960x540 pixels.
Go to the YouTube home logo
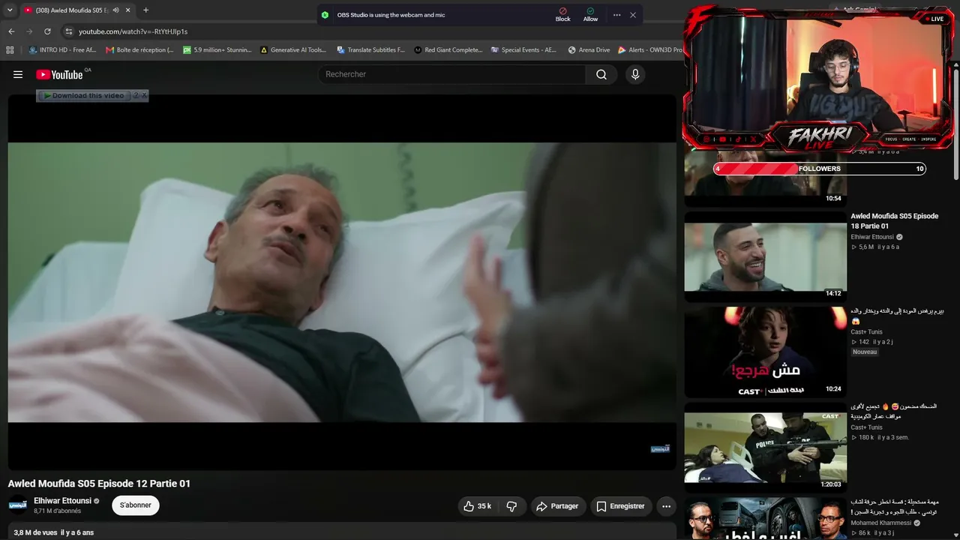click(59, 74)
